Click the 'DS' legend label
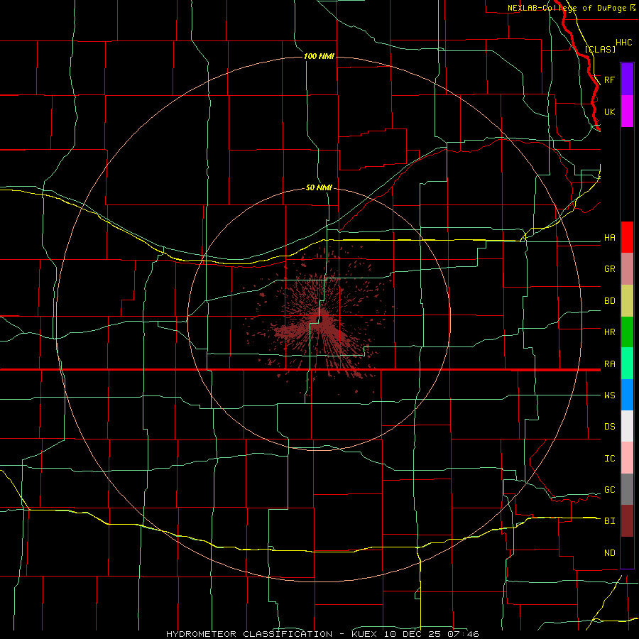 click(609, 427)
